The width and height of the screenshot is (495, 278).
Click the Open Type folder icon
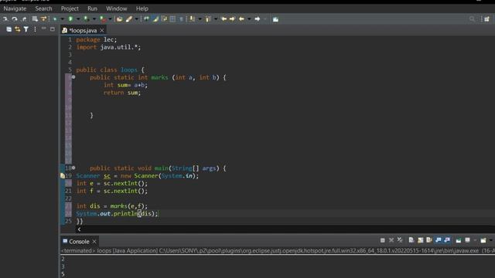119,19
